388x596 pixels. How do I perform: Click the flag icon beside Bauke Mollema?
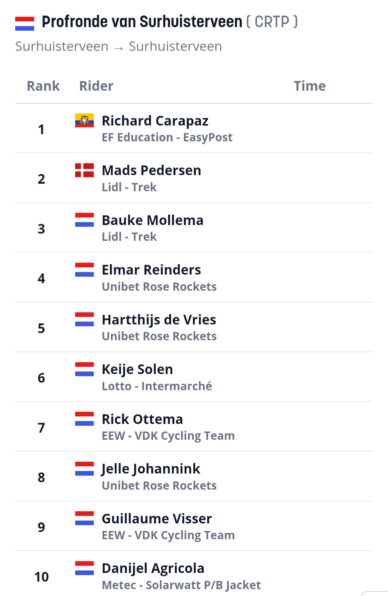(84, 220)
